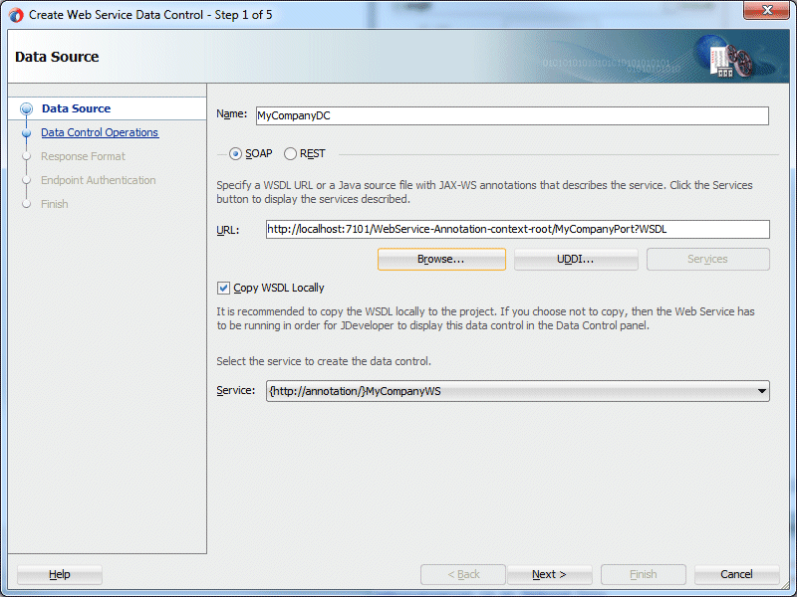Click the Data Source step bullet marker
This screenshot has height=597, width=797.
pos(27,108)
